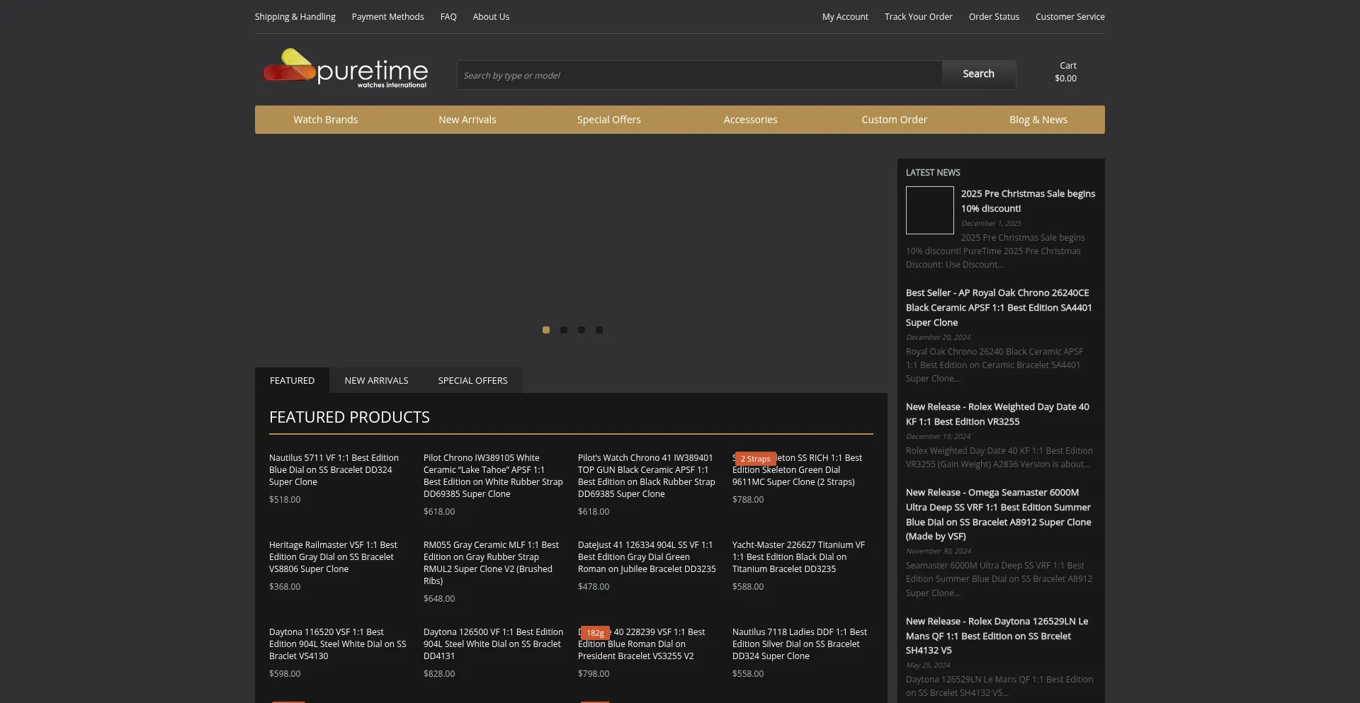Open the Track Your Order page
Image resolution: width=1360 pixels, height=703 pixels.
click(918, 16)
